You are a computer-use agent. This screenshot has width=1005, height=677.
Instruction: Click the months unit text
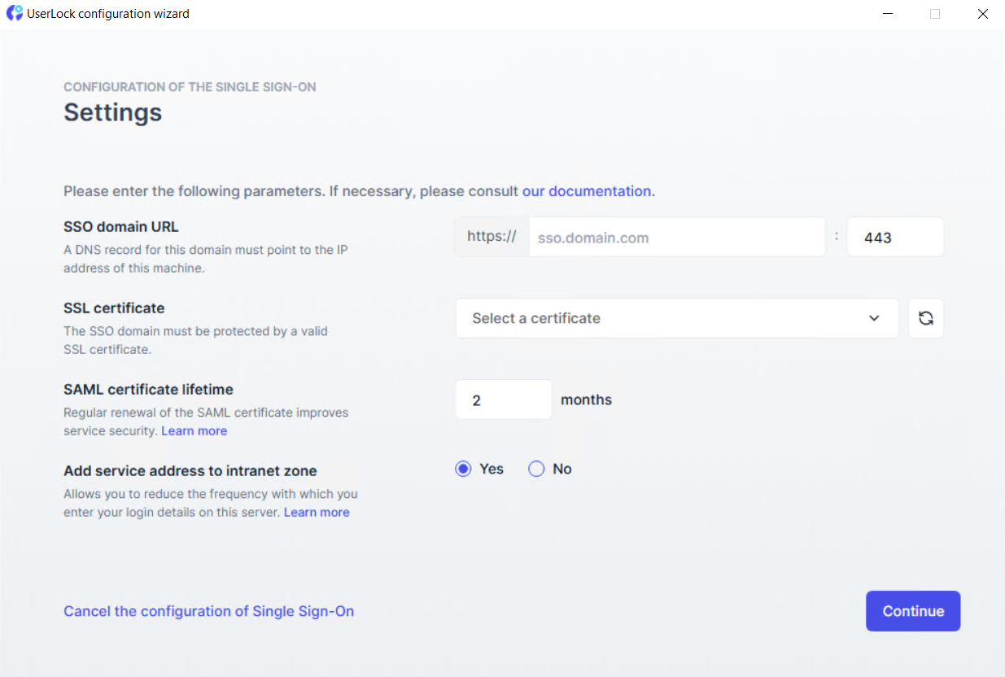pyautogui.click(x=587, y=400)
